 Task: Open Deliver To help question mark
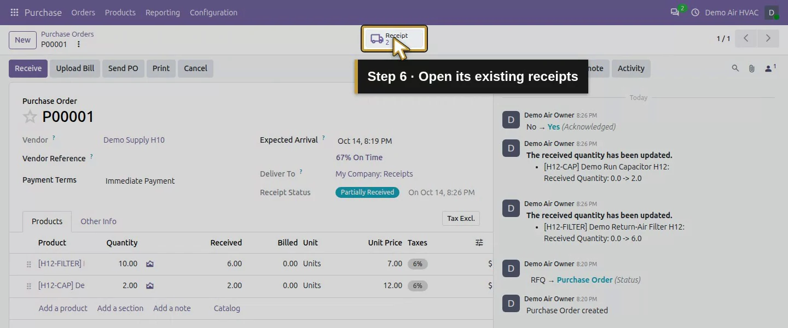pyautogui.click(x=300, y=172)
